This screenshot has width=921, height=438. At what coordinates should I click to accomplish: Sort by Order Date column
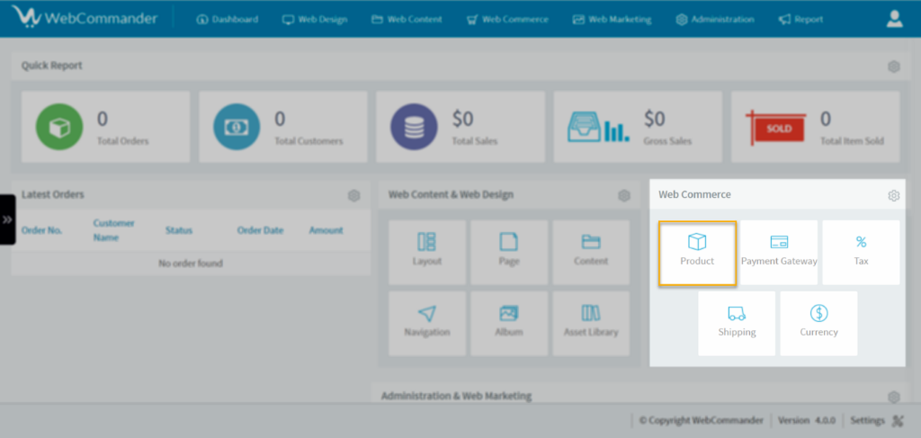[260, 230]
